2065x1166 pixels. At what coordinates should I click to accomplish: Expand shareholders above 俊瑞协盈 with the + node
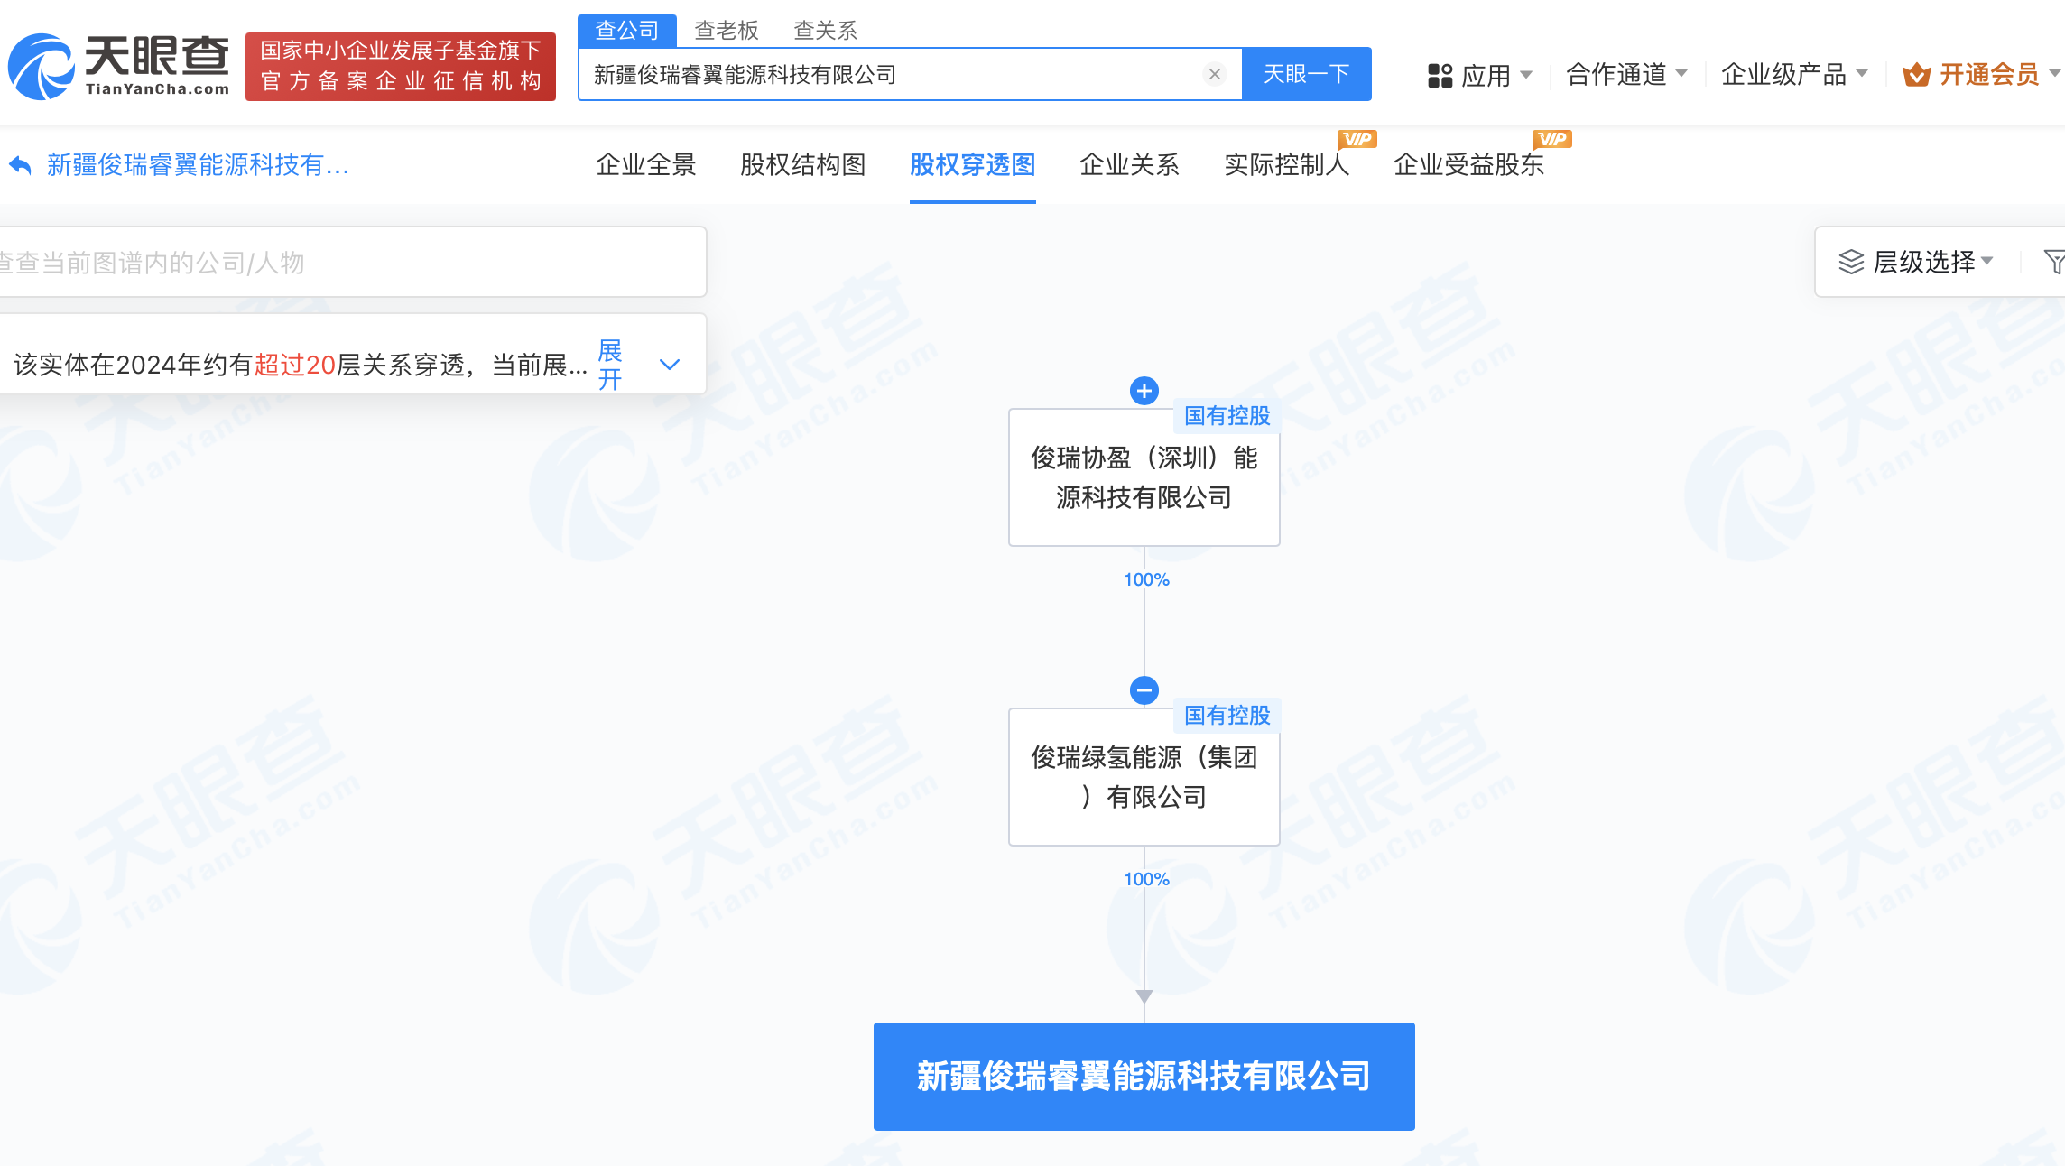click(1144, 391)
